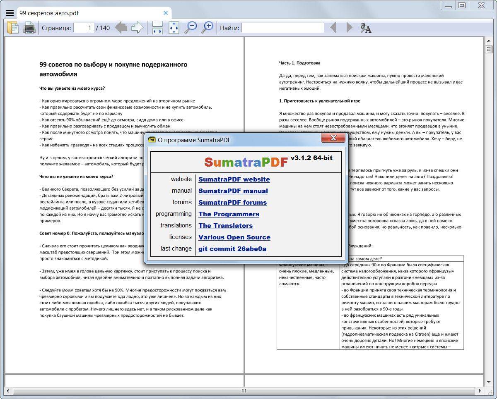Go to next page arrow
This screenshot has width=497, height=399.
(137, 28)
